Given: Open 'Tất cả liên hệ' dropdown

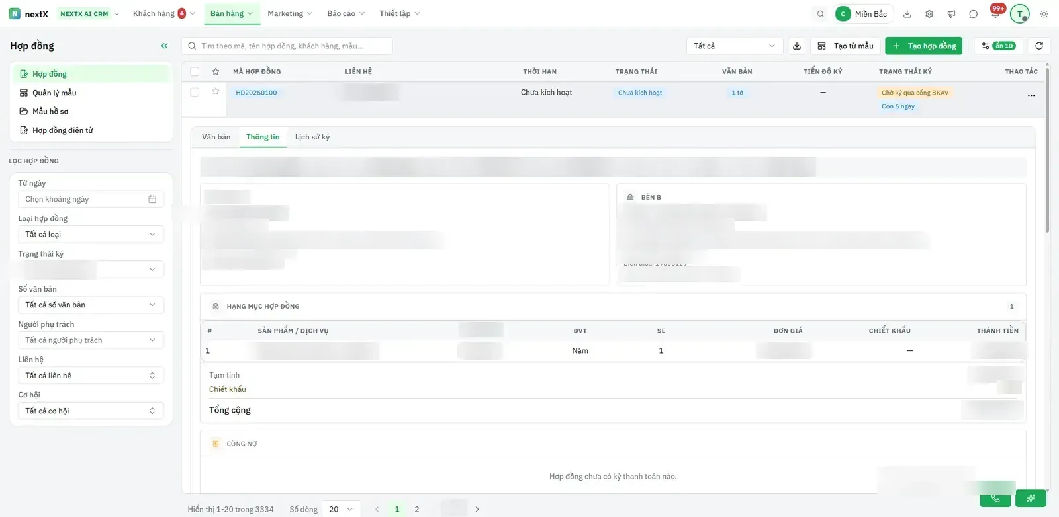Looking at the screenshot, I should point(91,376).
